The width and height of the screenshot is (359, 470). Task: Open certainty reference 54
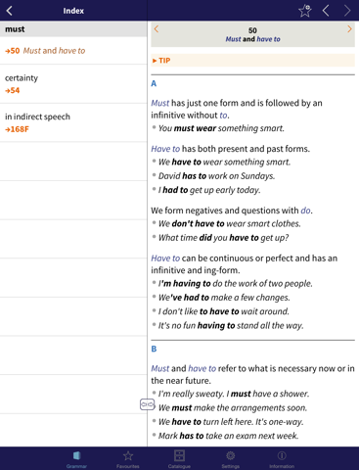pos(13,90)
